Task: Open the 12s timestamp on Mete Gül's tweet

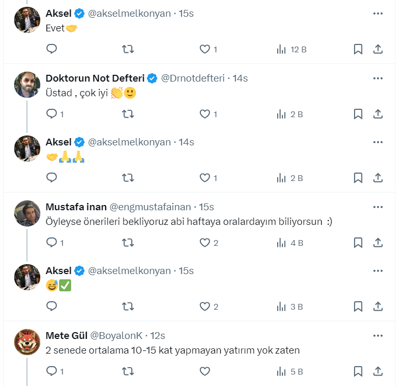Action: click(x=158, y=336)
